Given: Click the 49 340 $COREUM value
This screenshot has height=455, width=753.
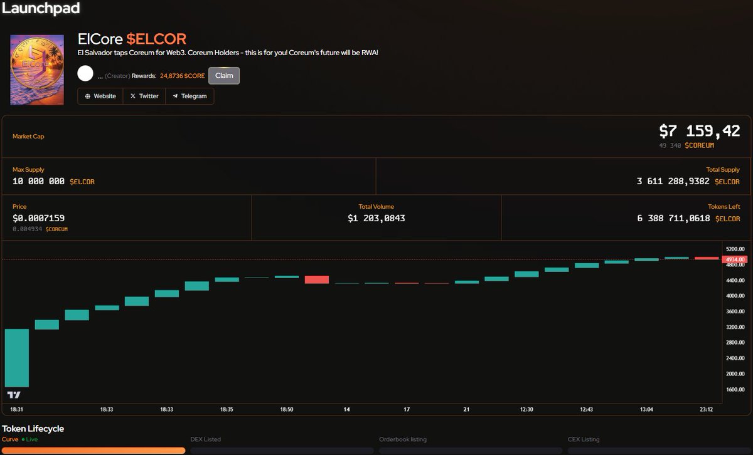Looking at the screenshot, I should click(x=686, y=145).
